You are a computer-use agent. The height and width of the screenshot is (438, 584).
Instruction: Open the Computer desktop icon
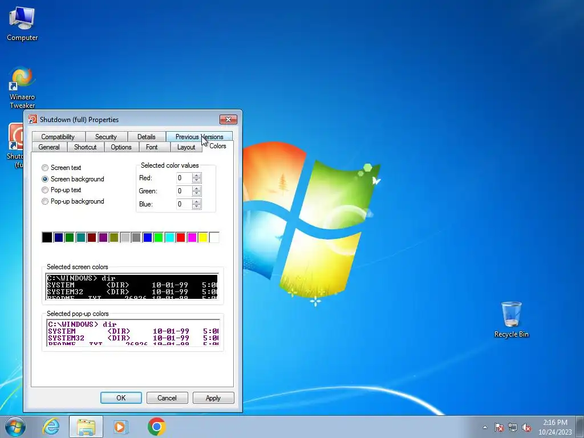pos(22,24)
